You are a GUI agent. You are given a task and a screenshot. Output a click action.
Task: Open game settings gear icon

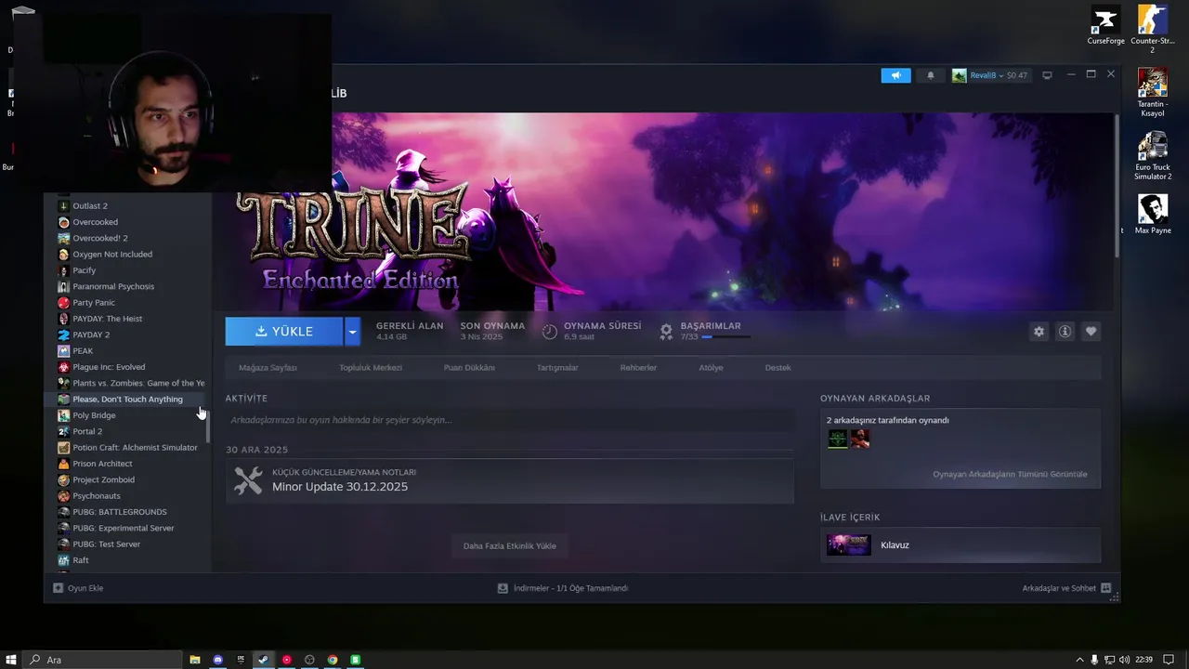pyautogui.click(x=1039, y=332)
